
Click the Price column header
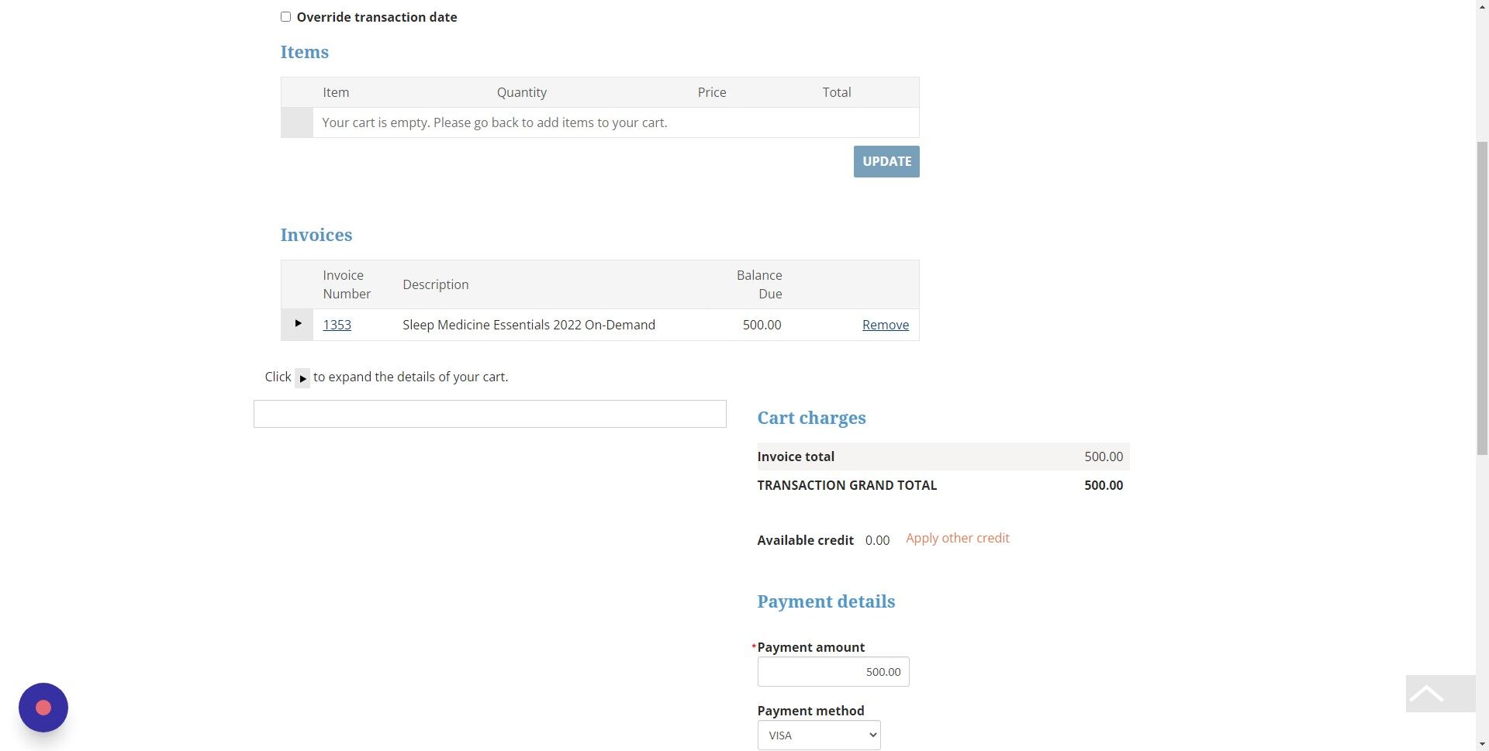711,92
